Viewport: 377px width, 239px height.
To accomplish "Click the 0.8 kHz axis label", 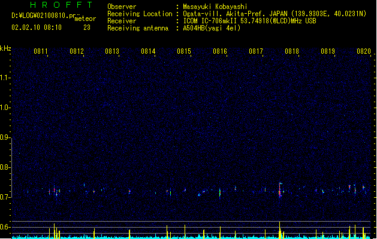I will point(5,167).
